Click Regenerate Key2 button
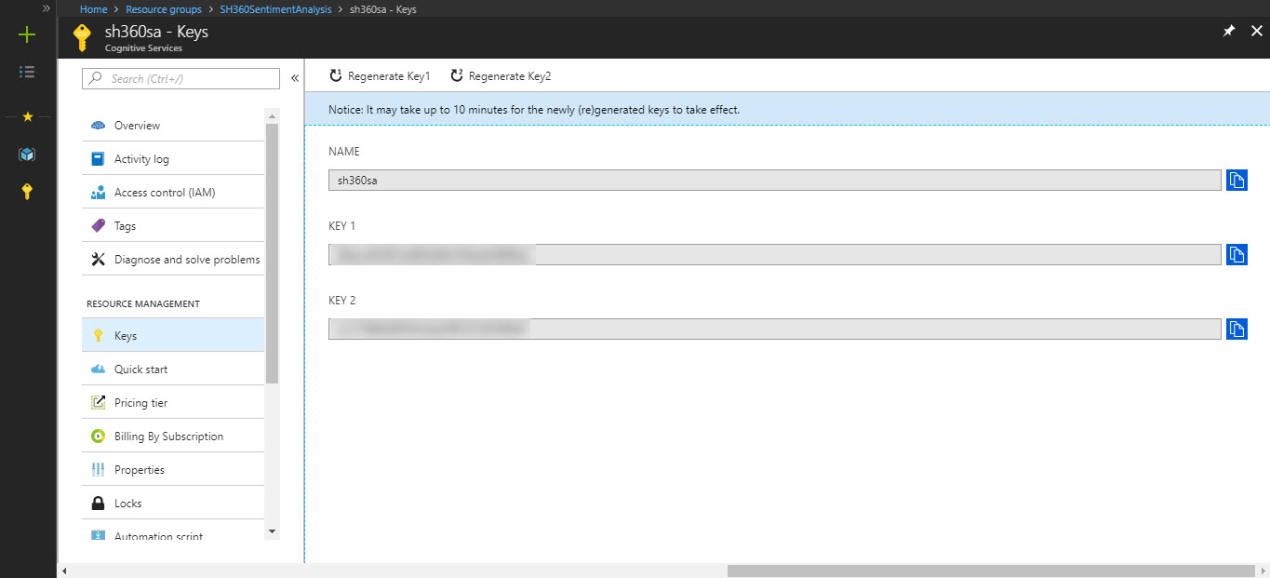Screen dimensions: 1270x578 [501, 76]
